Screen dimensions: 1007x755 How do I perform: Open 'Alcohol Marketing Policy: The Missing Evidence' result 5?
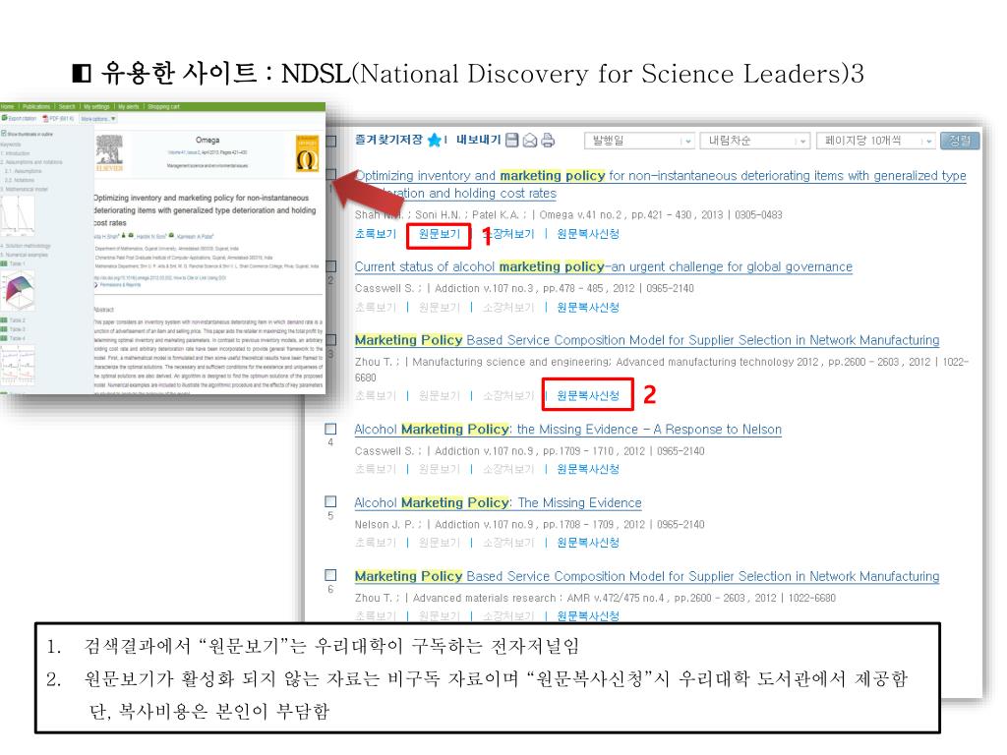tap(498, 502)
